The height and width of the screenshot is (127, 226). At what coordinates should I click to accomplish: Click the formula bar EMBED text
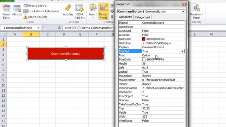click(89, 28)
